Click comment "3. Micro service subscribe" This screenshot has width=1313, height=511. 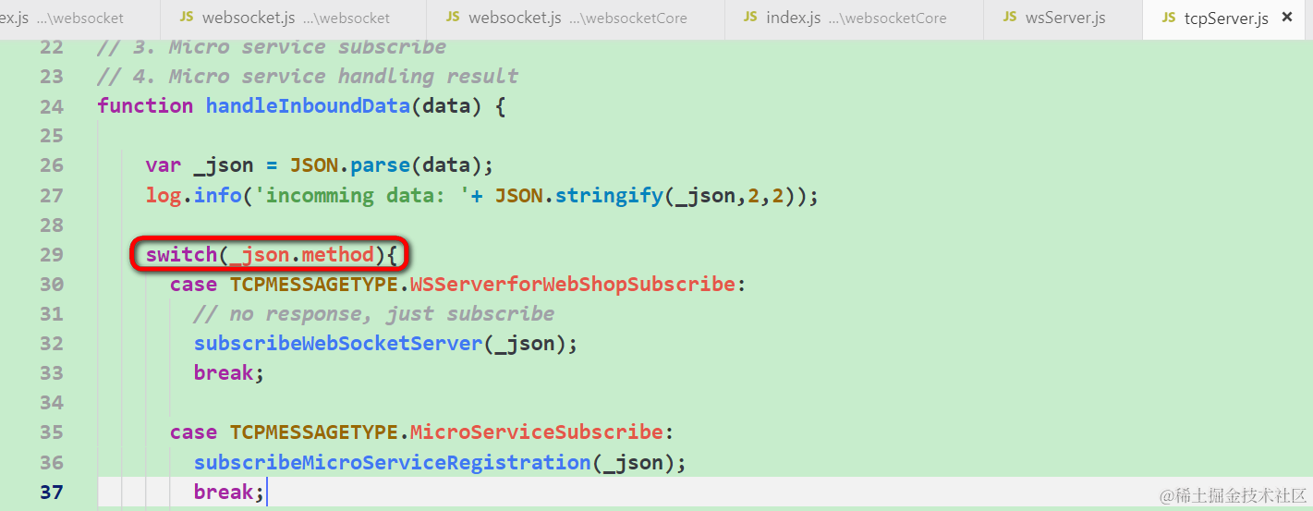[272, 46]
